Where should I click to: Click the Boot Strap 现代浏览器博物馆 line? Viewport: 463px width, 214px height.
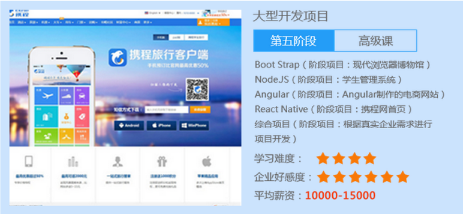point(343,64)
